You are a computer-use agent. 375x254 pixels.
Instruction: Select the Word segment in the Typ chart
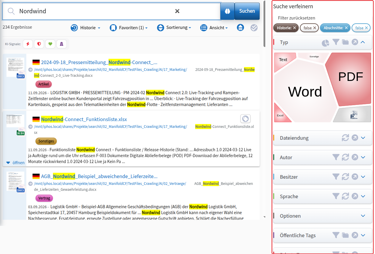305,92
